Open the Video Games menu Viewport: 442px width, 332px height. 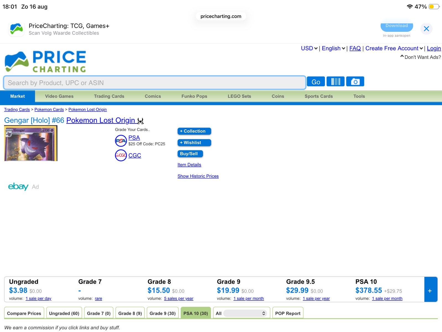(59, 96)
